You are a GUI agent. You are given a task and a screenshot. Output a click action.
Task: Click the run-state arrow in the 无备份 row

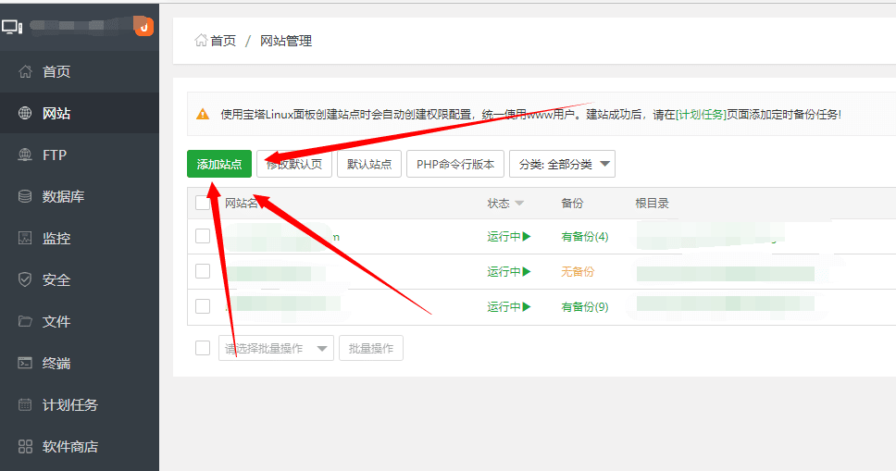[527, 271]
